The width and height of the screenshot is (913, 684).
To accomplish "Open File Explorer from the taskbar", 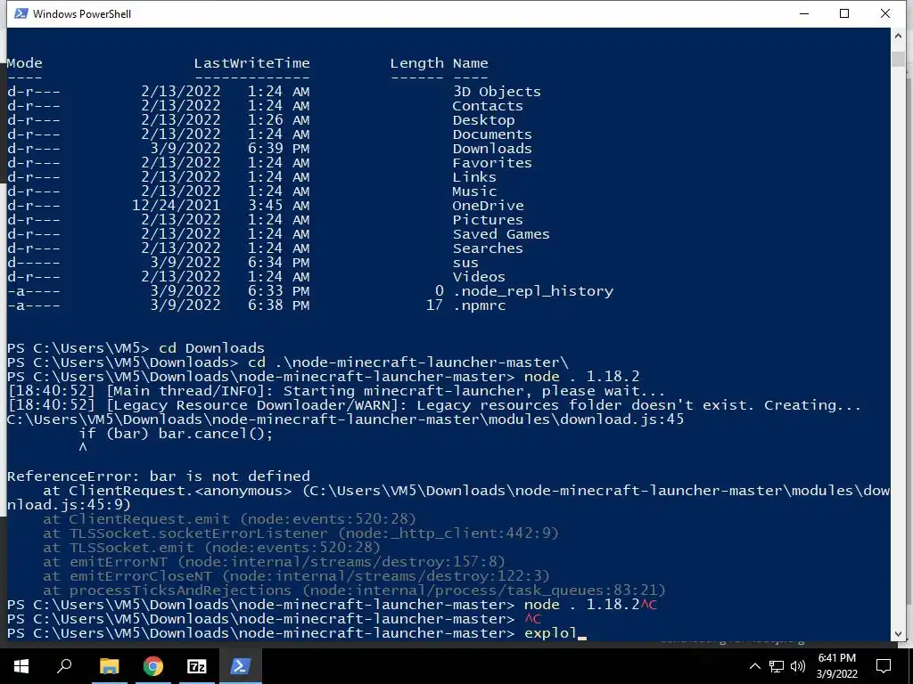I will pos(109,666).
